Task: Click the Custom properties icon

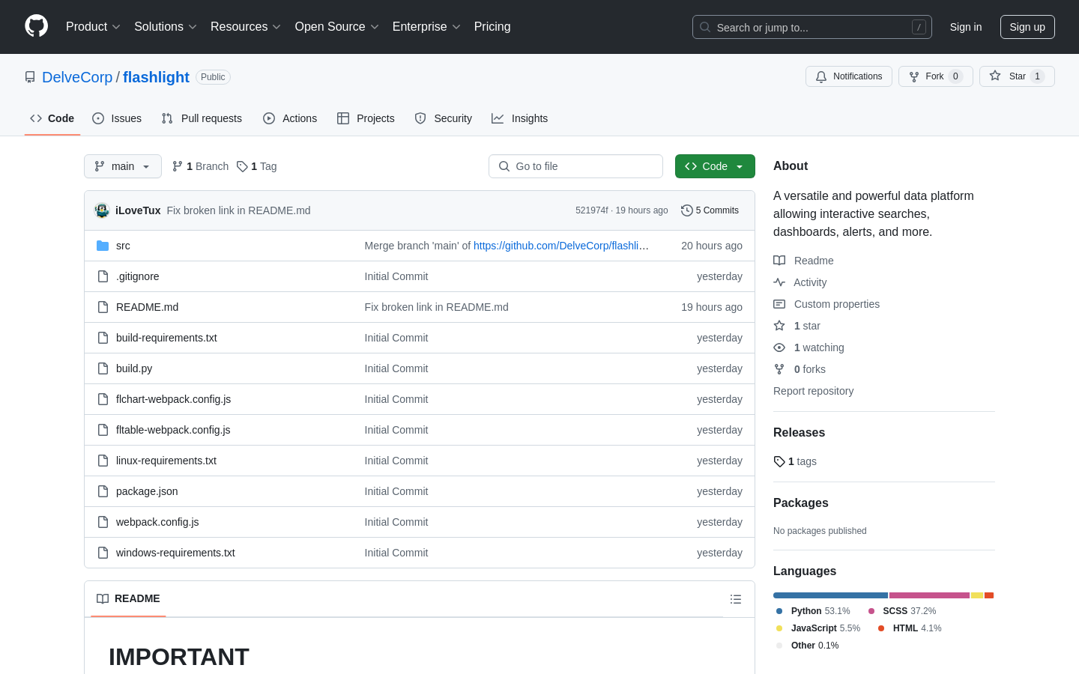Action: coord(779,304)
